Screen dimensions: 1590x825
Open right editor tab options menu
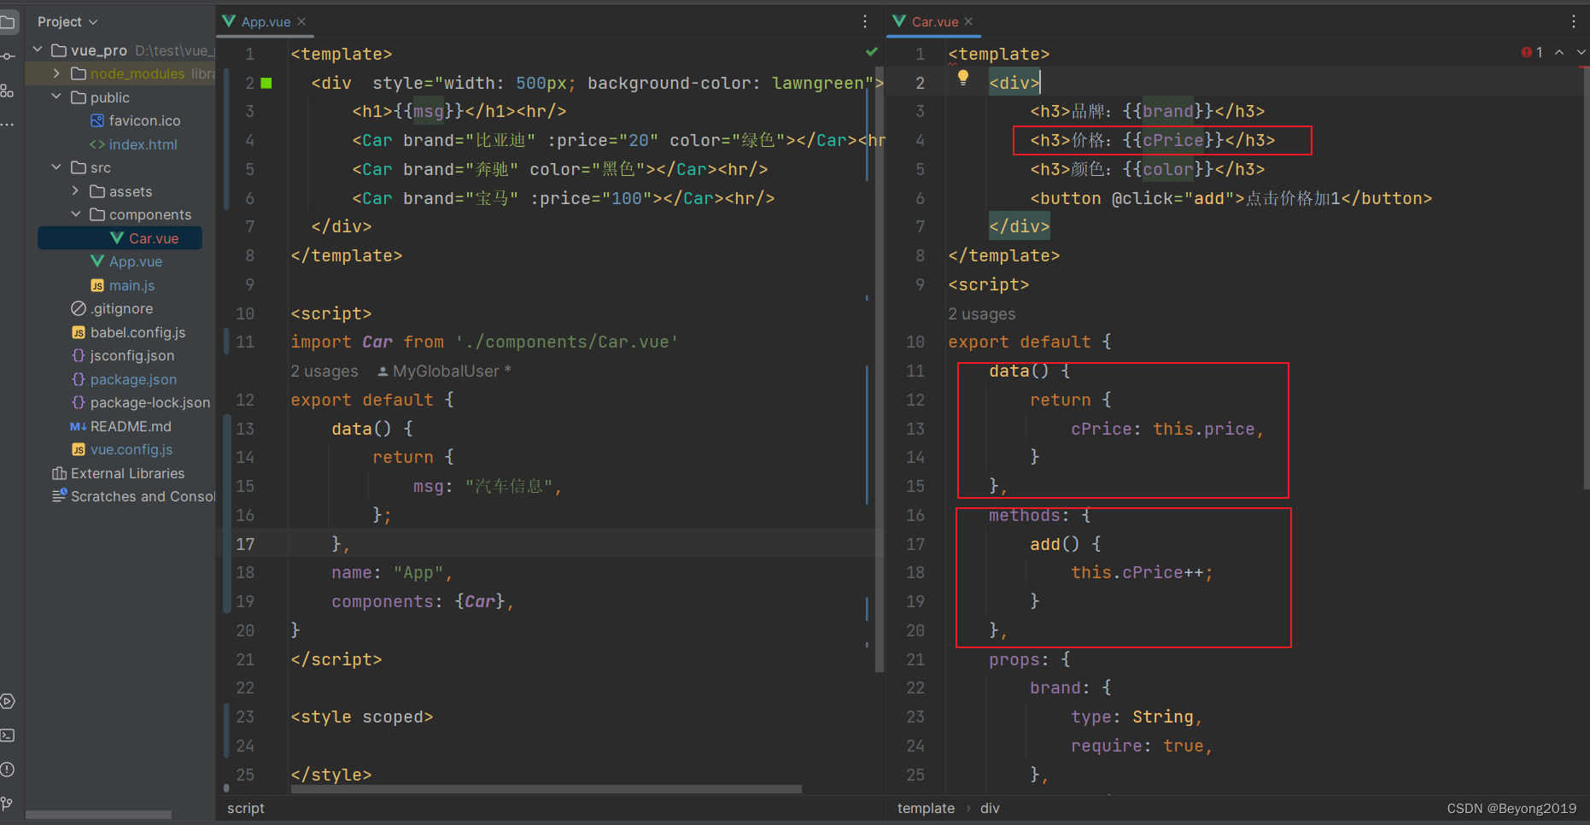[1574, 21]
